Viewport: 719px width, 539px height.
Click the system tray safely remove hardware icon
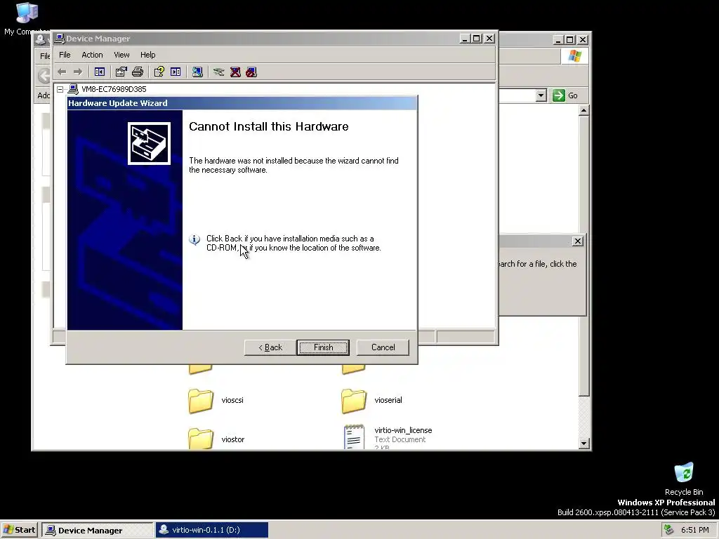[669, 530]
